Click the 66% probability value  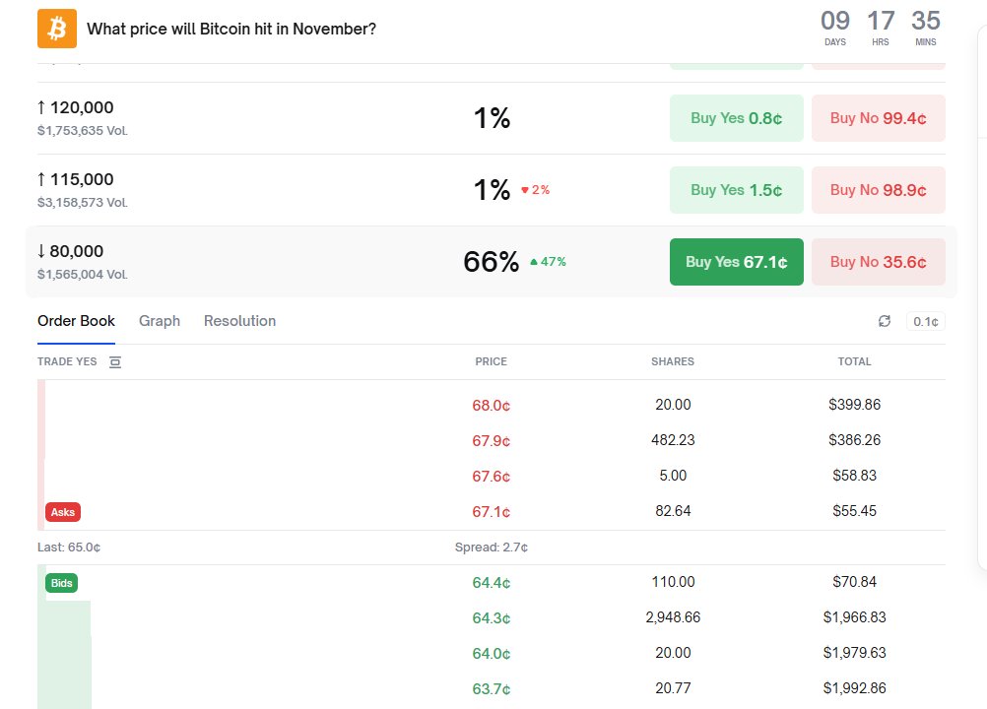pos(491,262)
